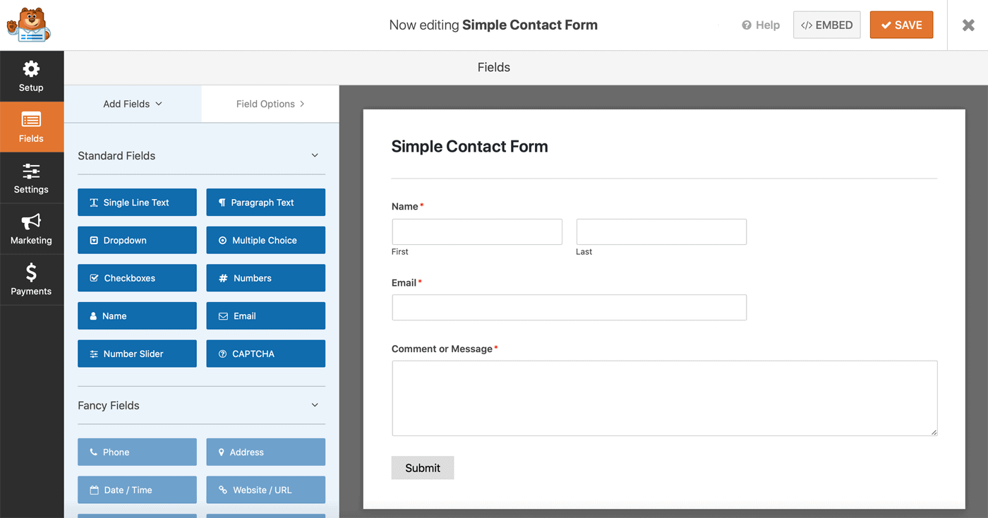Click the Comment or Message textarea
Screen dimensions: 988x518
coord(664,398)
